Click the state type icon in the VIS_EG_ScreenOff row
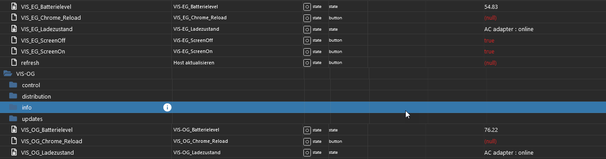This screenshot has width=606, height=159. click(307, 40)
